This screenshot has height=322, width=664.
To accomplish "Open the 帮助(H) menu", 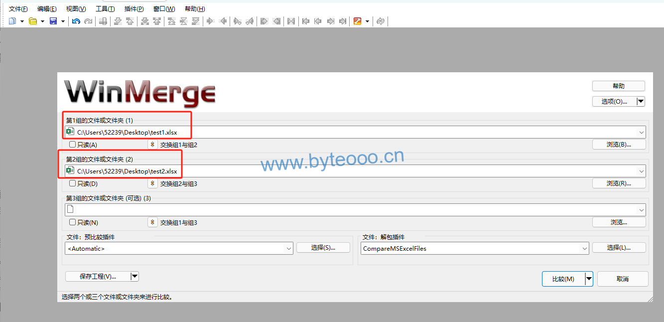I will click(x=195, y=9).
